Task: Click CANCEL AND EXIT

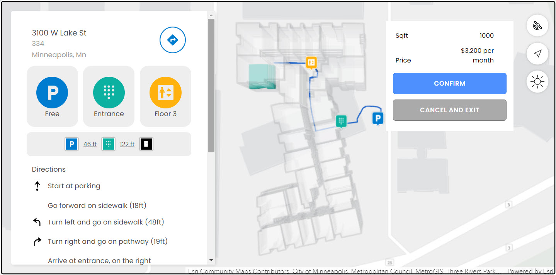Action: click(449, 110)
